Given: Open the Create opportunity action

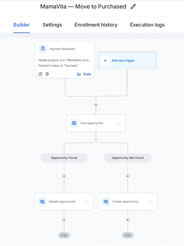Looking at the screenshot, I should 128,202.
